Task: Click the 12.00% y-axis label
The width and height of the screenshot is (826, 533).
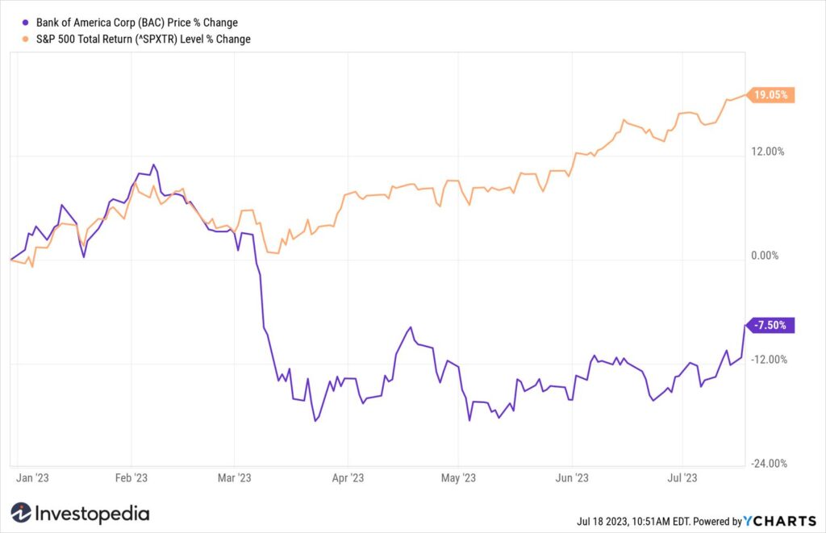Action: pyautogui.click(x=768, y=152)
